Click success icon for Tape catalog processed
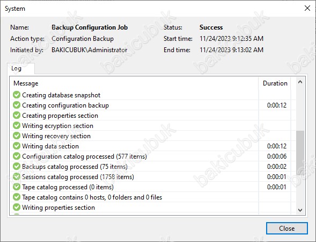Viewport: 316px width, 242px height. point(17,187)
